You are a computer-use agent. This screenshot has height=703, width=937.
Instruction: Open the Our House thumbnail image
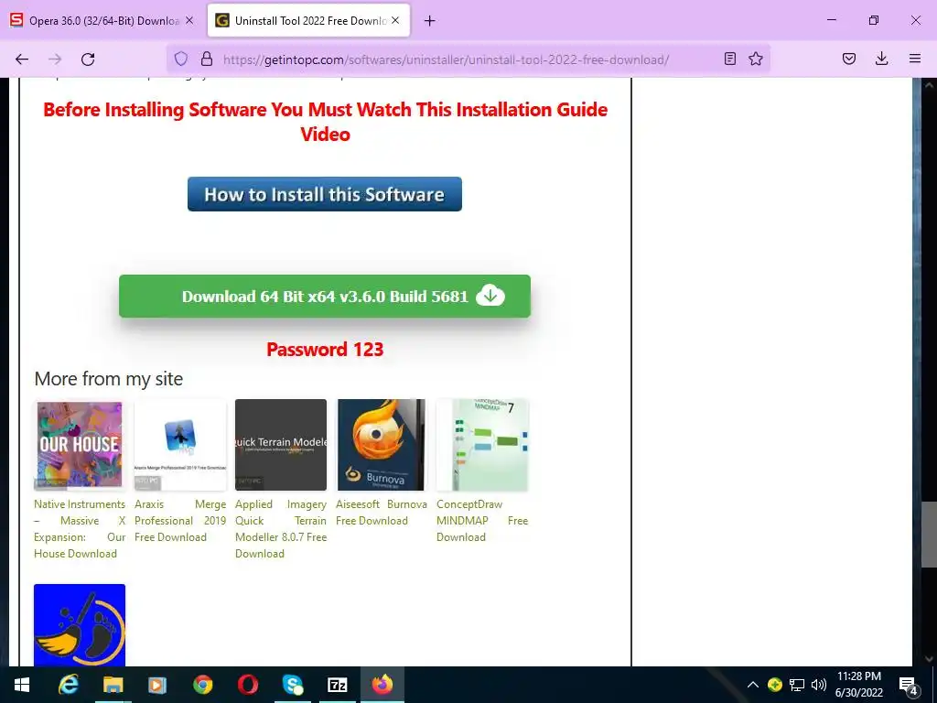click(x=80, y=445)
